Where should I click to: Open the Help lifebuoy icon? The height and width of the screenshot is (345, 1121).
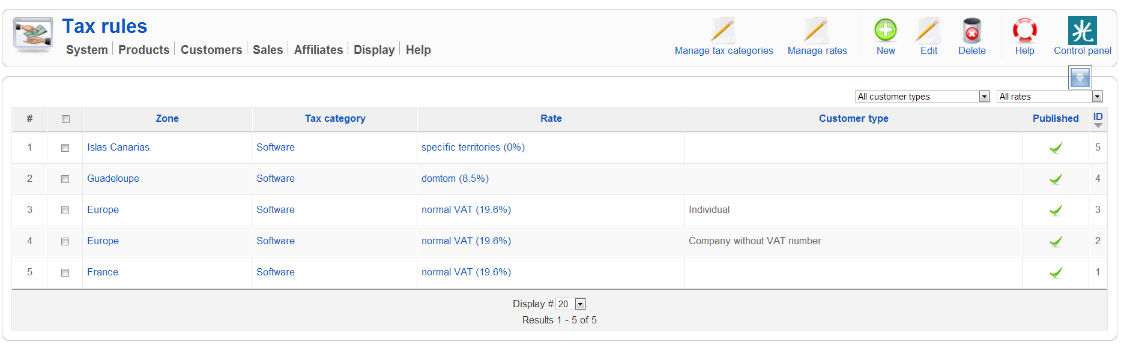pos(1024,30)
